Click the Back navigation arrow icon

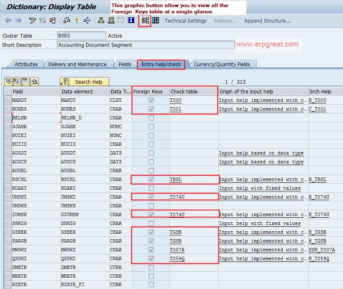pos(8,21)
